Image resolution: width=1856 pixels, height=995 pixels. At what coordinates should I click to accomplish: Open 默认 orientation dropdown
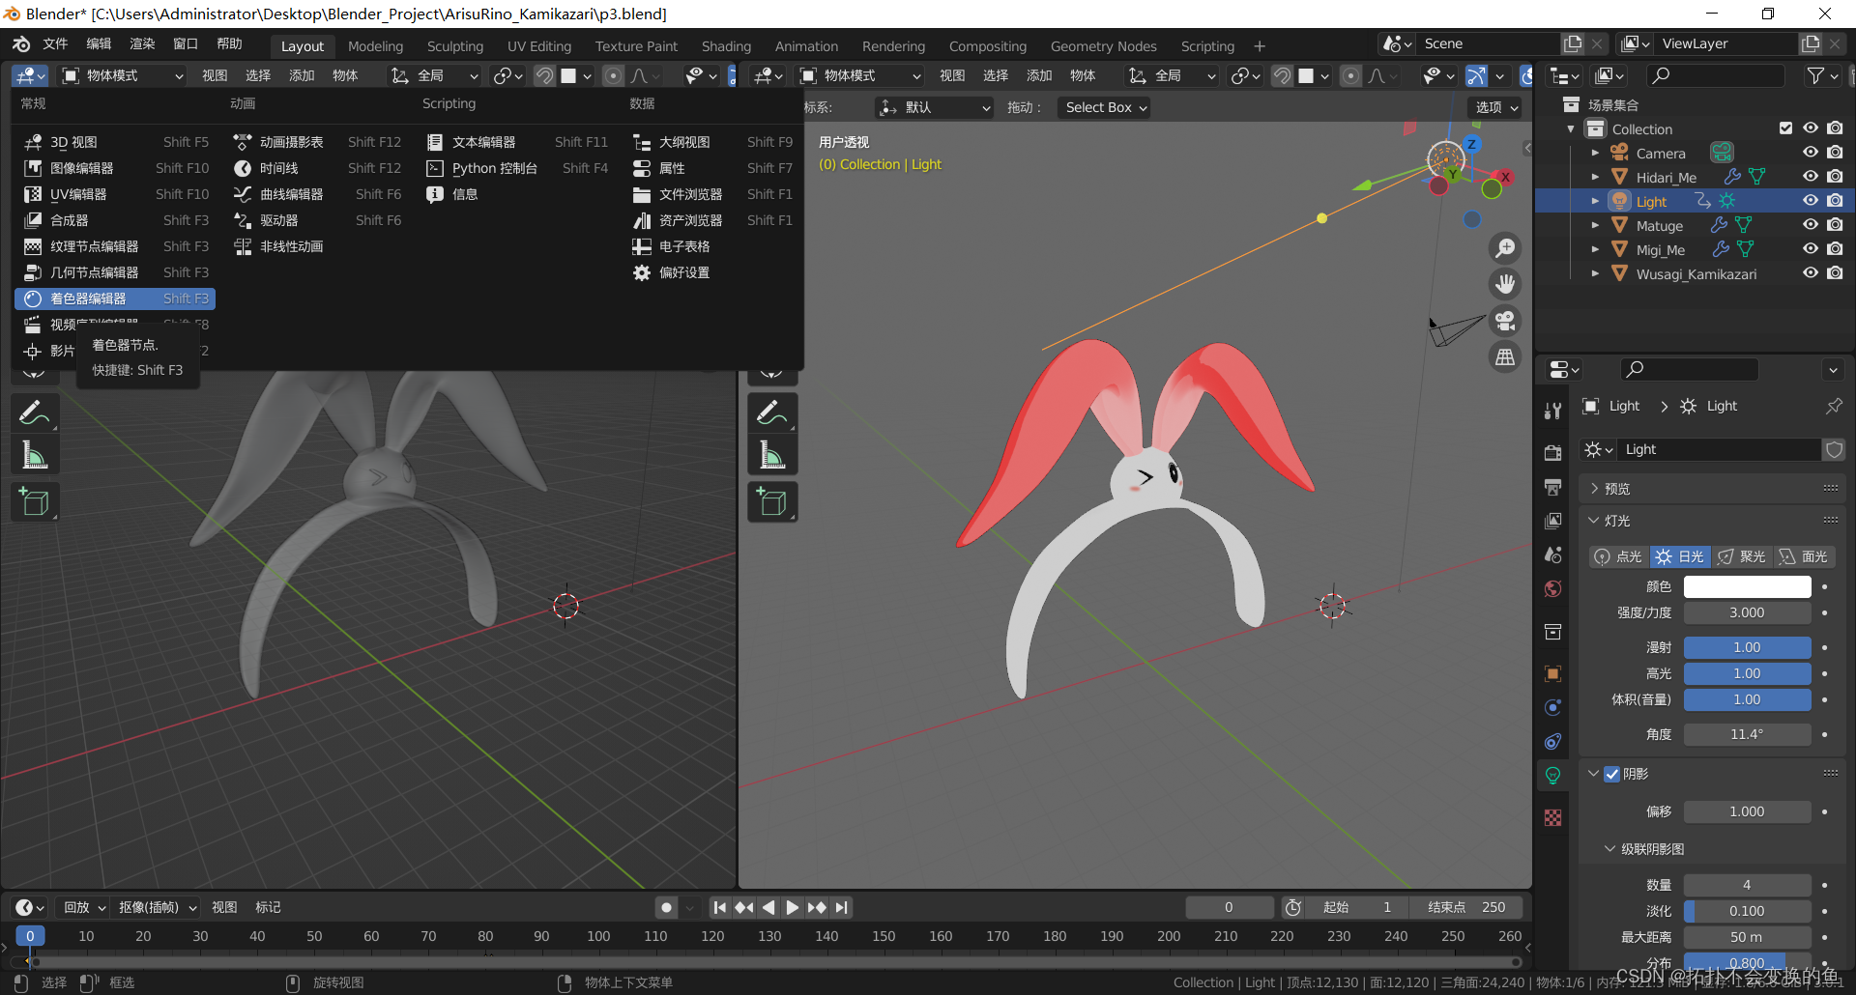(x=934, y=107)
